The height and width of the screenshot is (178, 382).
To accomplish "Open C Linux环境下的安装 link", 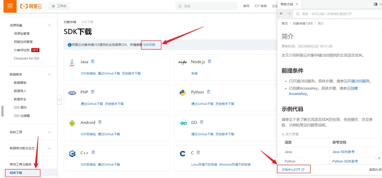I will (x=204, y=165).
